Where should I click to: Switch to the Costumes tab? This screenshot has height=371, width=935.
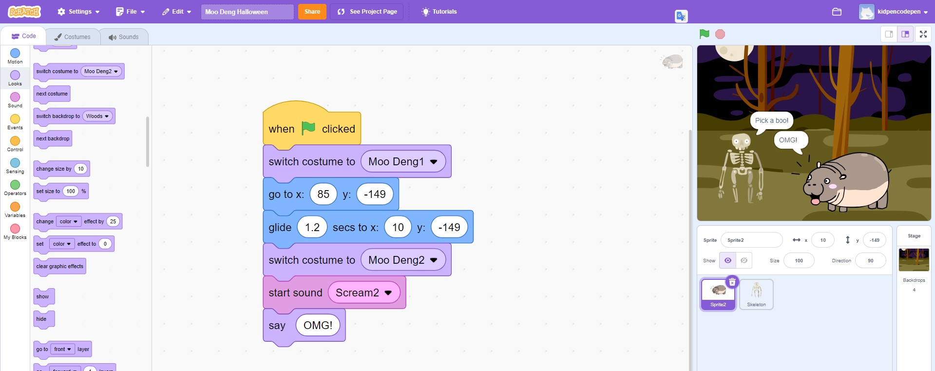click(x=73, y=37)
